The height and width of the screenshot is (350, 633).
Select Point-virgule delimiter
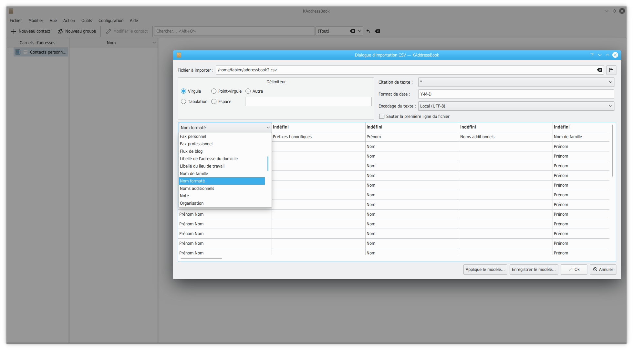coord(214,91)
